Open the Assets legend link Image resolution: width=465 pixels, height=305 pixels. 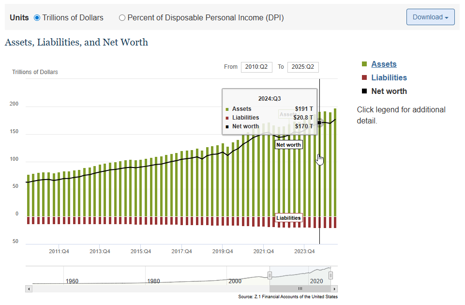384,64
